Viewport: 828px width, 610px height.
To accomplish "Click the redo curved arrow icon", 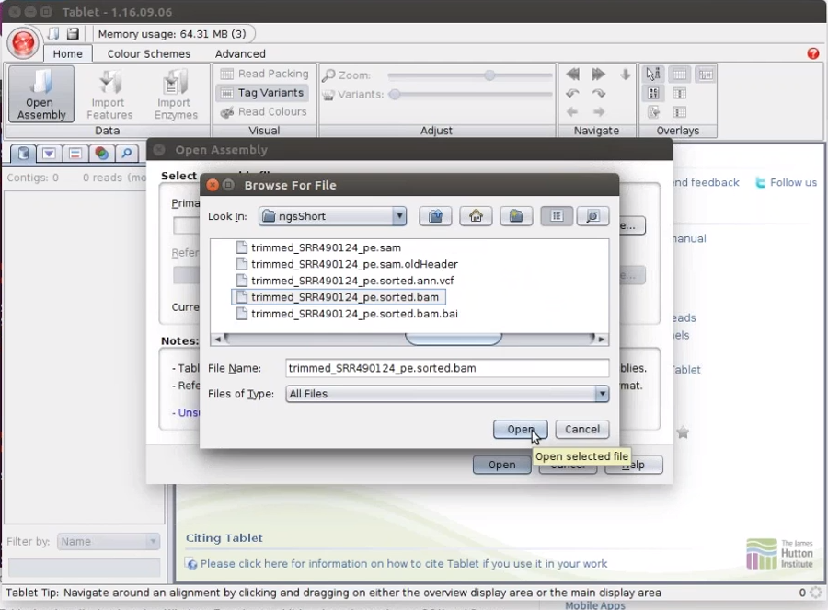I will pyautogui.click(x=598, y=94).
